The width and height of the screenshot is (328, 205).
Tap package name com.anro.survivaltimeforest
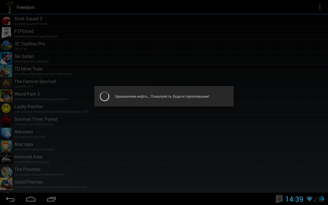[x=34, y=124]
